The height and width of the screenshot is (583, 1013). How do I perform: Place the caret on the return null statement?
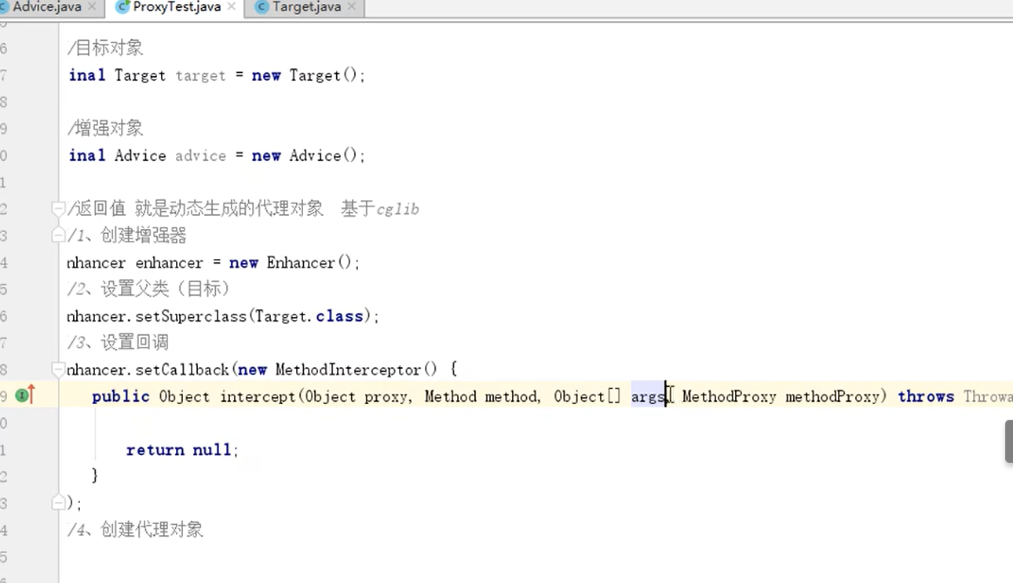point(181,450)
